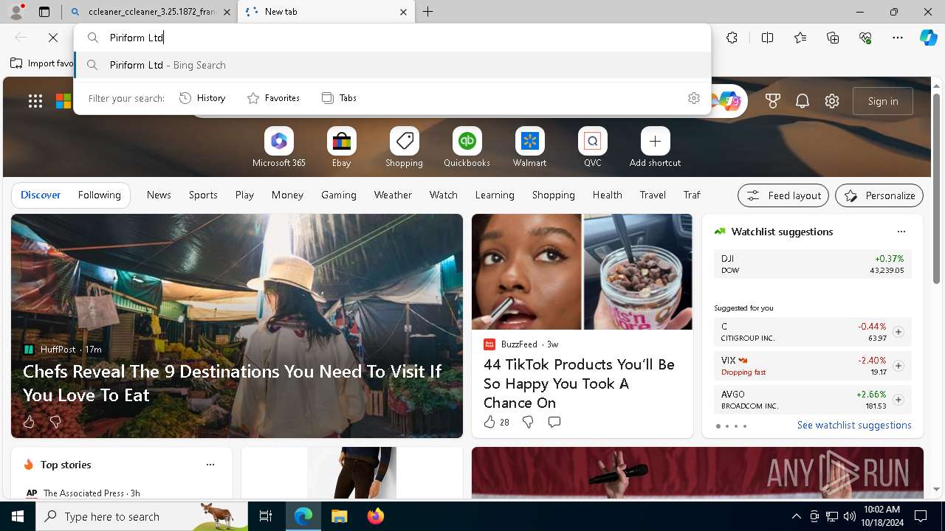Open Watchlist suggestions more options
Viewport: 945px width, 531px height.
(x=901, y=232)
